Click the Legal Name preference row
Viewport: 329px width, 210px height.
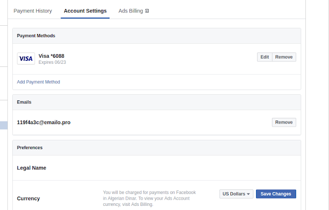coord(157,168)
